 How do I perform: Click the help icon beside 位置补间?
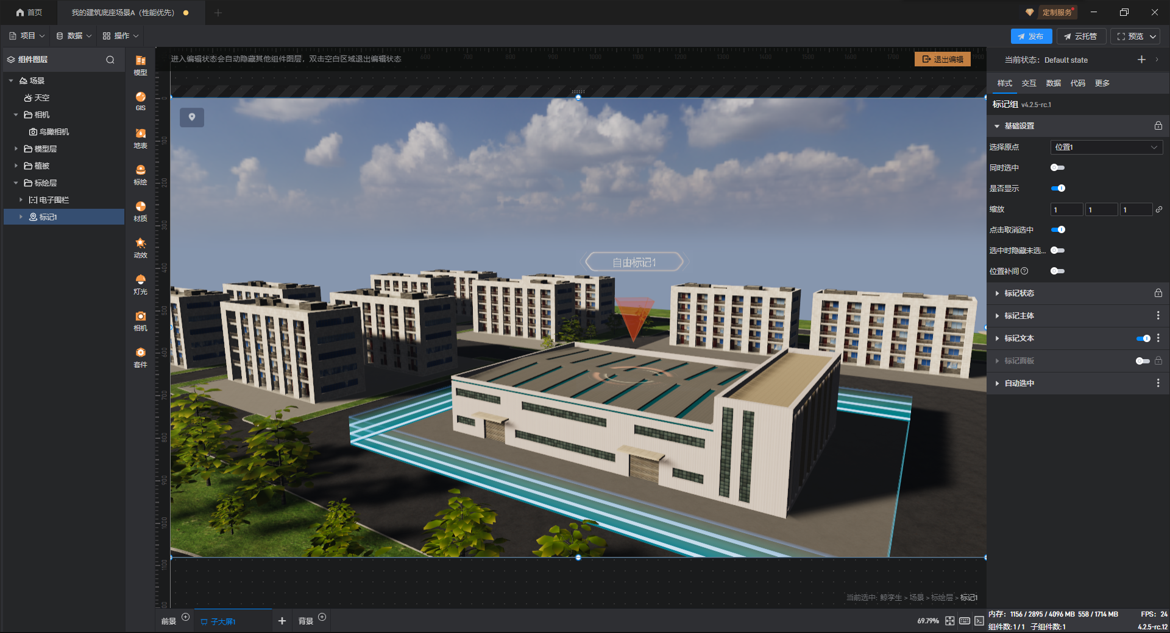click(x=1024, y=271)
